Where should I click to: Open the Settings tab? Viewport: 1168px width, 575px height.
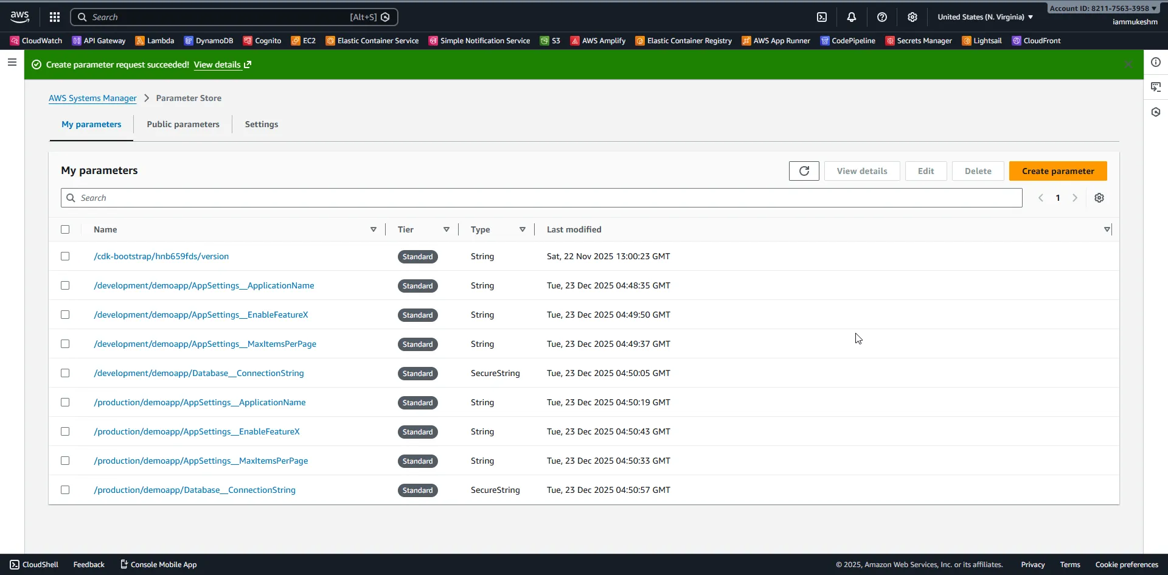click(x=261, y=124)
